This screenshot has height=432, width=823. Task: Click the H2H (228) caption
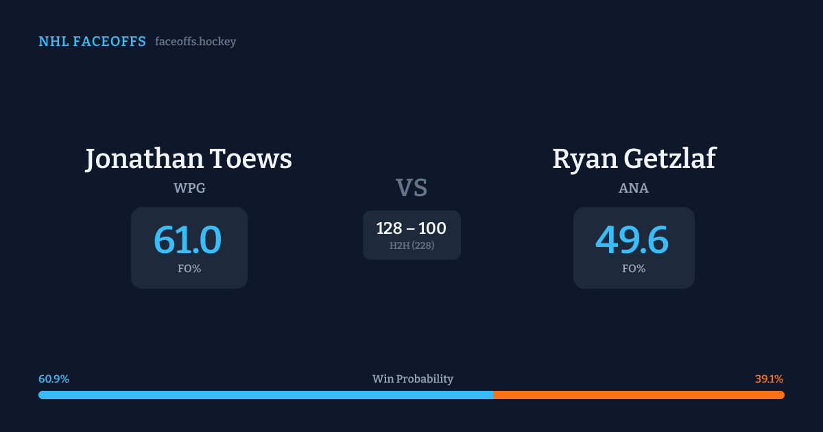(411, 245)
